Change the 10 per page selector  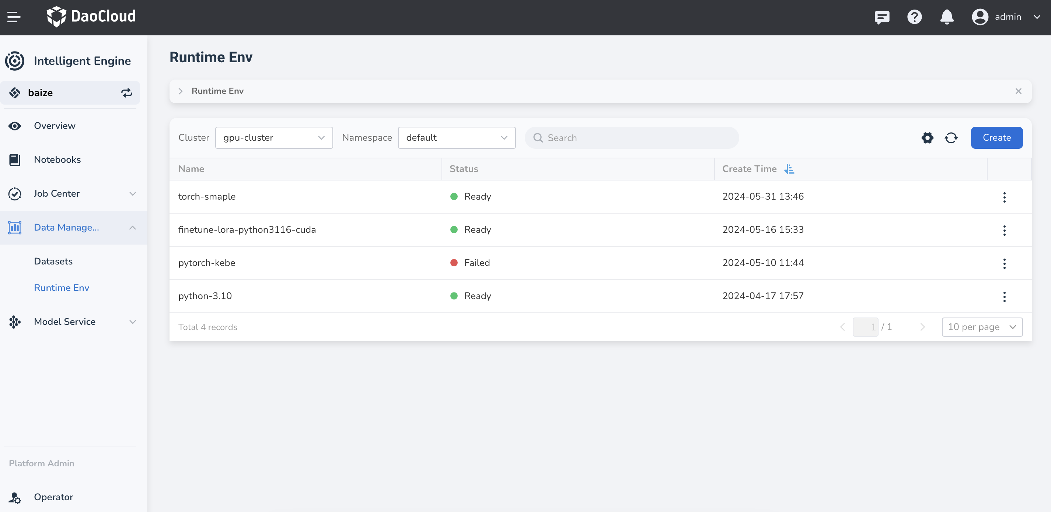(982, 327)
